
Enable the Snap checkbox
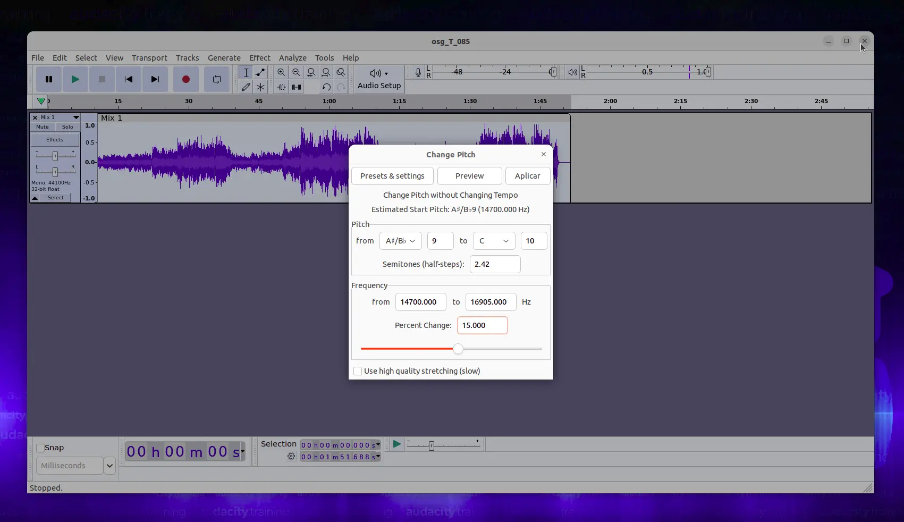point(40,448)
